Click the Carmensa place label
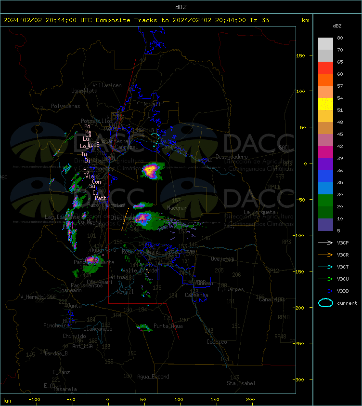362x406 pixels. click(196, 295)
